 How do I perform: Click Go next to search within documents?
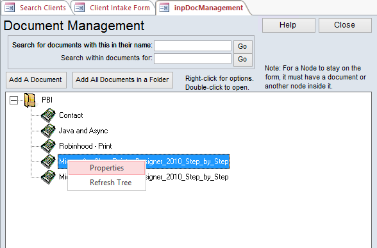click(x=242, y=60)
